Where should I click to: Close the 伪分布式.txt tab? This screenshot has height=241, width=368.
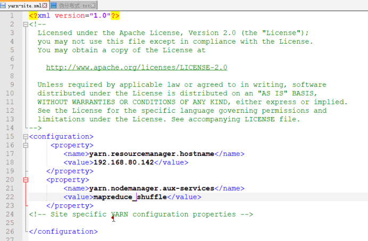pyautogui.click(x=93, y=5)
